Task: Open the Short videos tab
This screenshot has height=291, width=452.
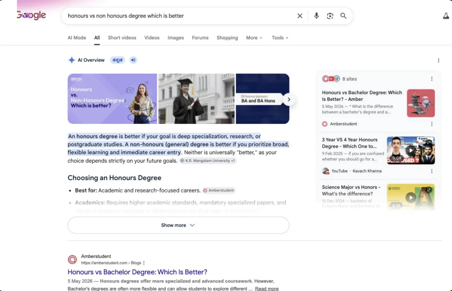Action: click(122, 38)
